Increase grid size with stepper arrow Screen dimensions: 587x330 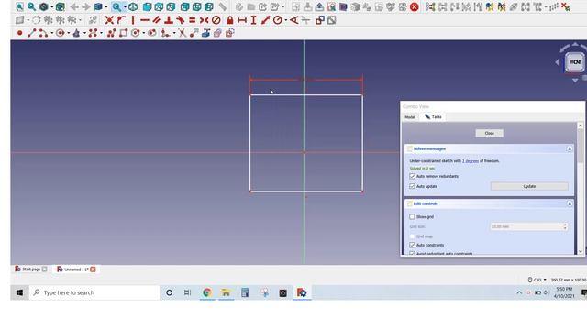tap(565, 225)
